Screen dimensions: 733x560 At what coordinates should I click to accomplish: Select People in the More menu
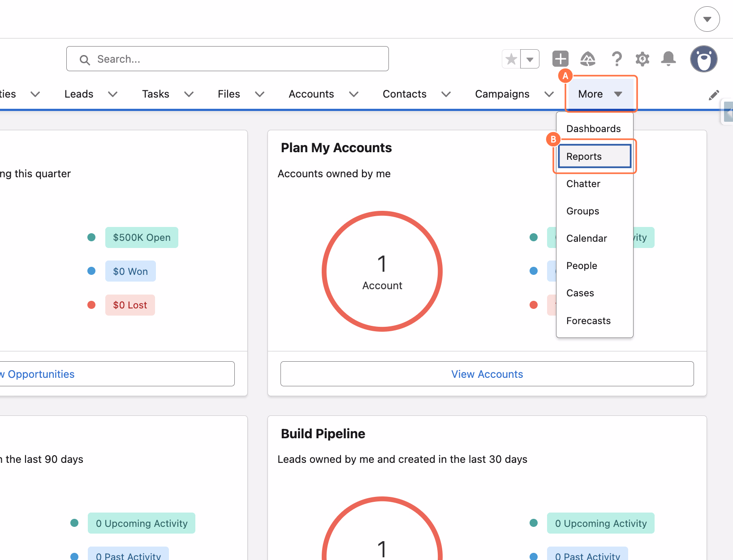(595, 266)
